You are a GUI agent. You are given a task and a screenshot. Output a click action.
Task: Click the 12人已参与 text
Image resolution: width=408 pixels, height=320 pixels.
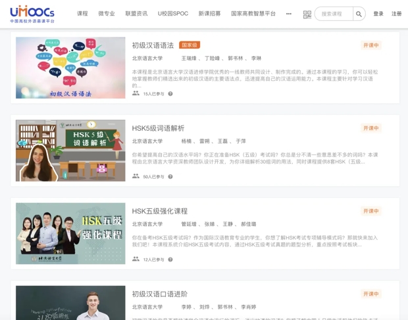pos(153,260)
